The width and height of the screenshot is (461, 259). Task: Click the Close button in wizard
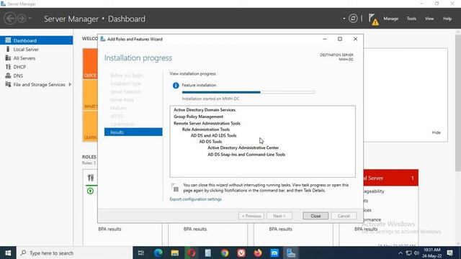315,216
